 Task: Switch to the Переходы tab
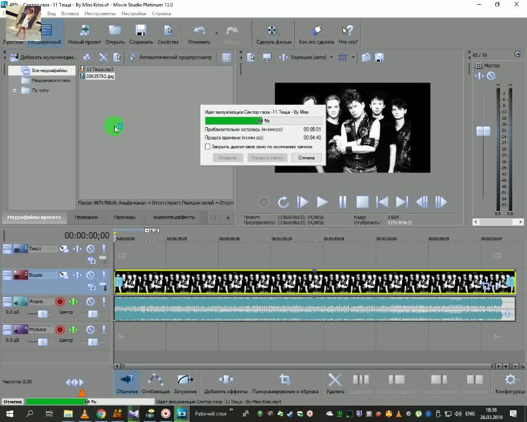click(x=124, y=217)
